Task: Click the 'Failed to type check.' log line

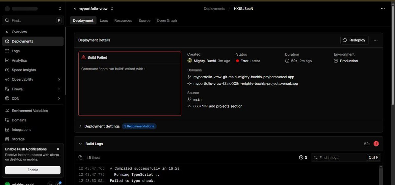Action: pyautogui.click(x=132, y=181)
